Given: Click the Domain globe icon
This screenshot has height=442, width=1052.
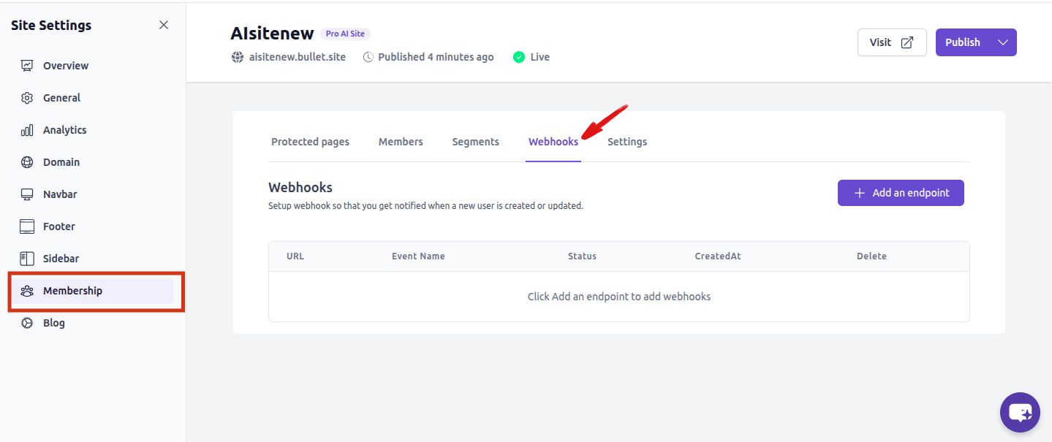Looking at the screenshot, I should tap(27, 162).
